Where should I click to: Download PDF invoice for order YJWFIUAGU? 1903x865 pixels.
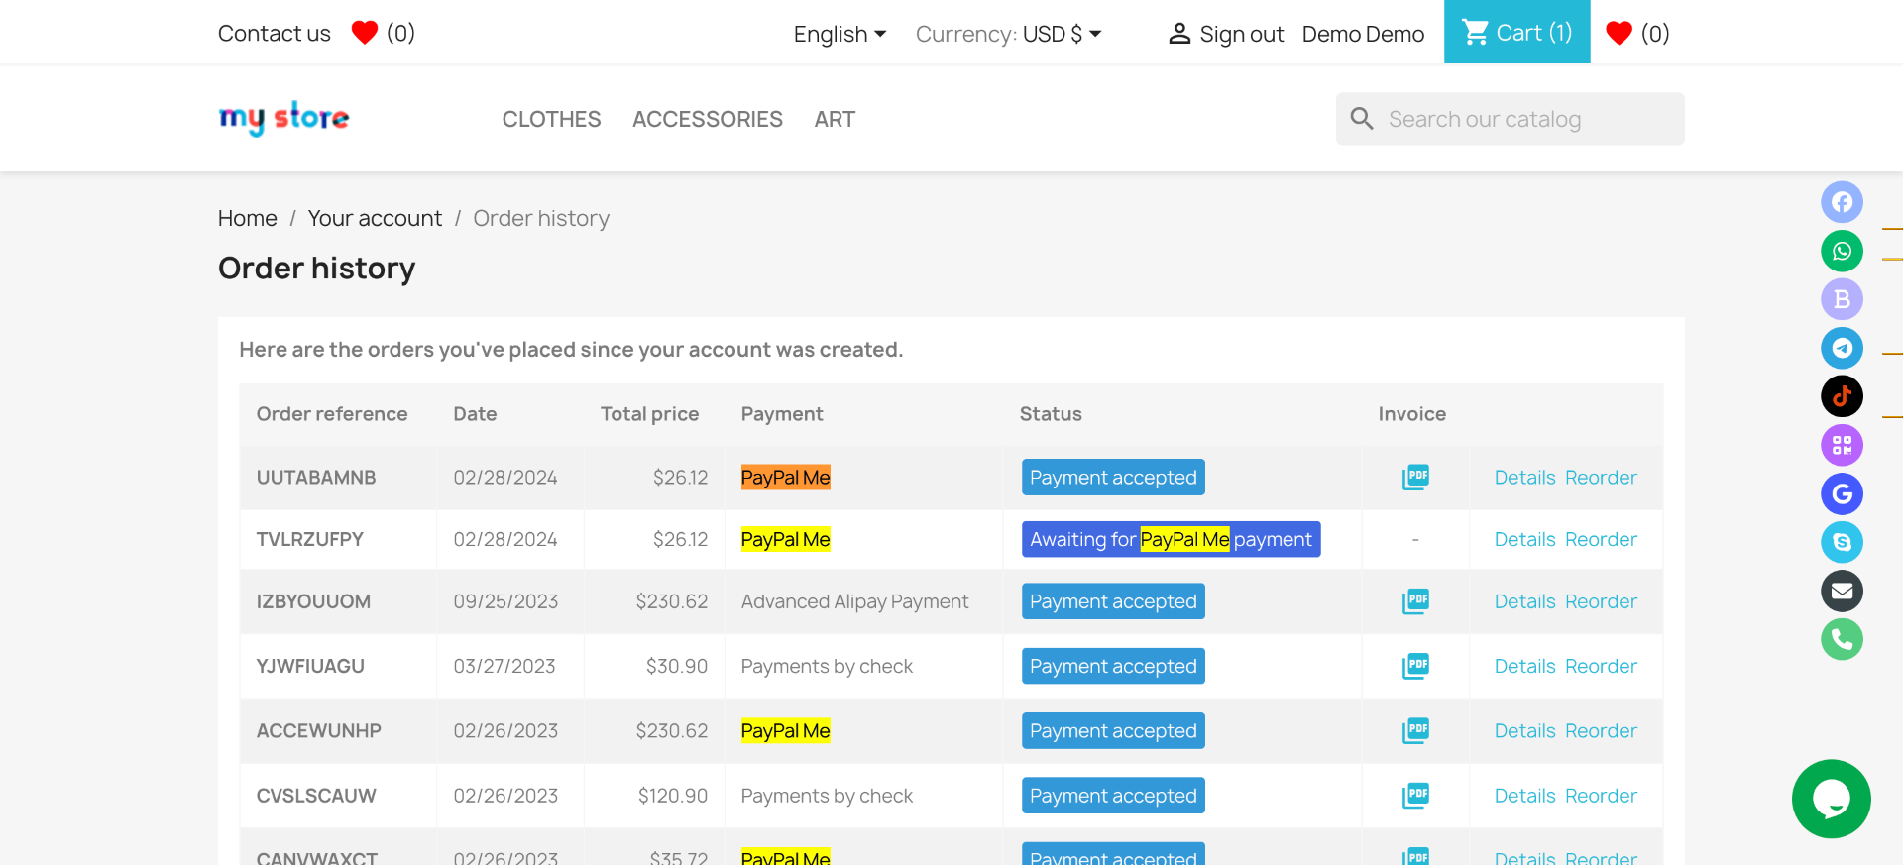click(x=1415, y=666)
